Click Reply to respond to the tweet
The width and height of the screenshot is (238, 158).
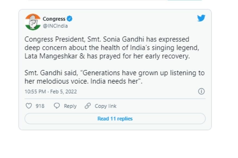70,106
